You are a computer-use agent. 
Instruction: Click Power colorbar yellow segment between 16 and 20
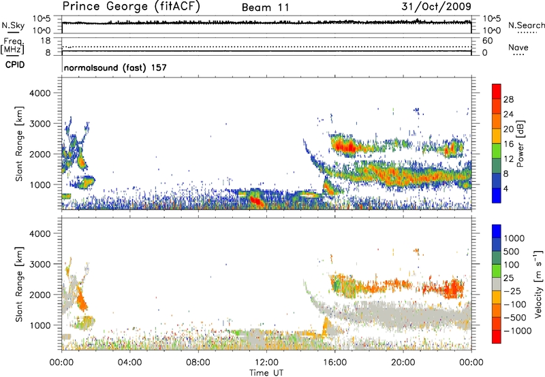point(497,136)
